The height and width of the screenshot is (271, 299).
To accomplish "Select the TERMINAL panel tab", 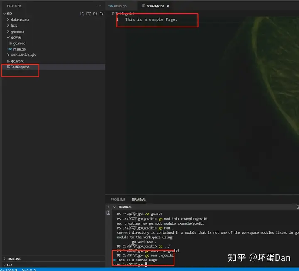I will (x=139, y=199).
